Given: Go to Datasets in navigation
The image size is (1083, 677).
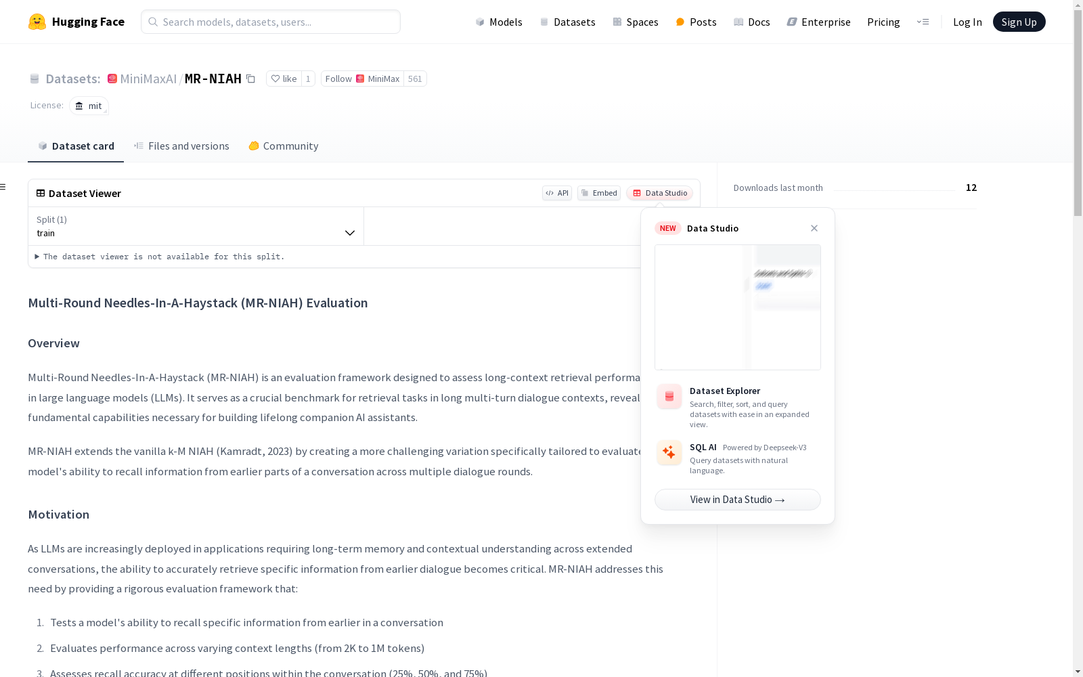Looking at the screenshot, I should pos(567,22).
